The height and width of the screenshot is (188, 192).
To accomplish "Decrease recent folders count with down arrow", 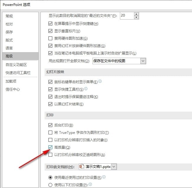I will pyautogui.click(x=136, y=17).
